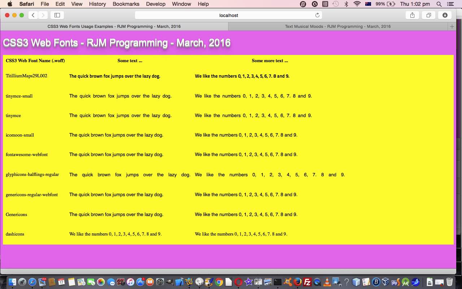This screenshot has width=462, height=289.
Task: Open FileZilla from the Dock
Action: 307,282
